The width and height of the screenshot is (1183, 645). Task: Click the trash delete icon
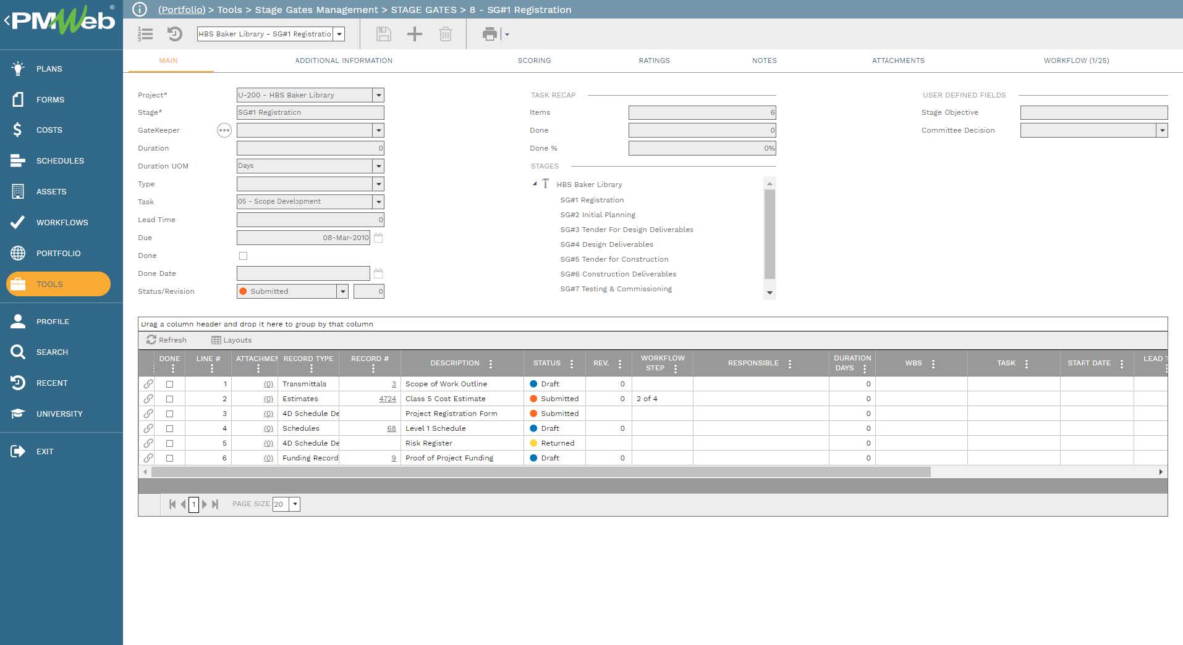(x=445, y=34)
